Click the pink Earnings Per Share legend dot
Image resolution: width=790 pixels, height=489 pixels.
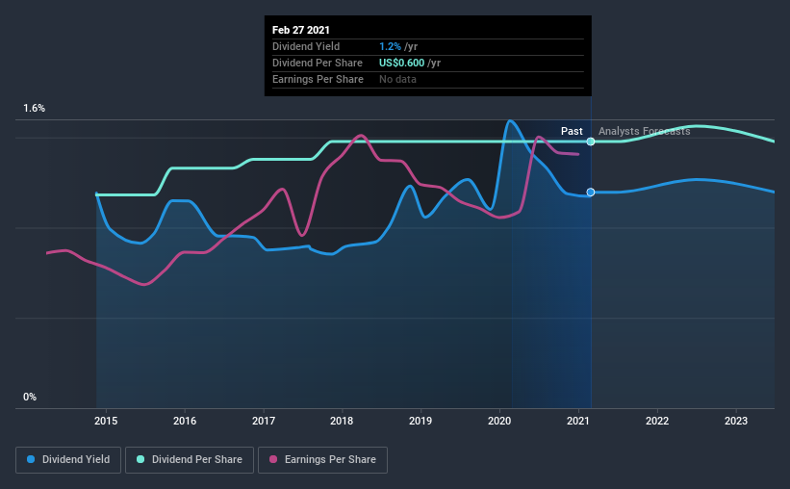point(273,459)
